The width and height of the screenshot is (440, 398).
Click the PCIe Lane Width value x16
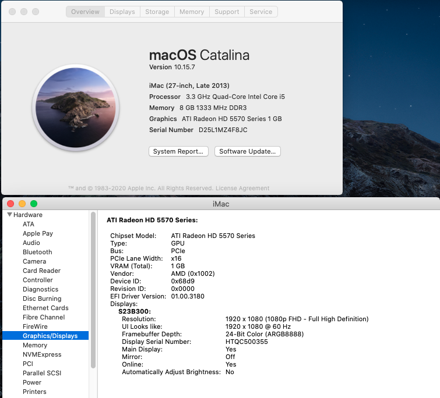click(x=176, y=258)
